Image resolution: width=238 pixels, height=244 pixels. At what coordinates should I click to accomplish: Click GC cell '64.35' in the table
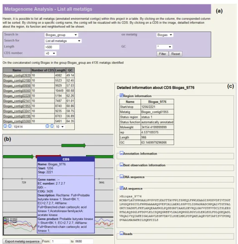tap(70, 121)
